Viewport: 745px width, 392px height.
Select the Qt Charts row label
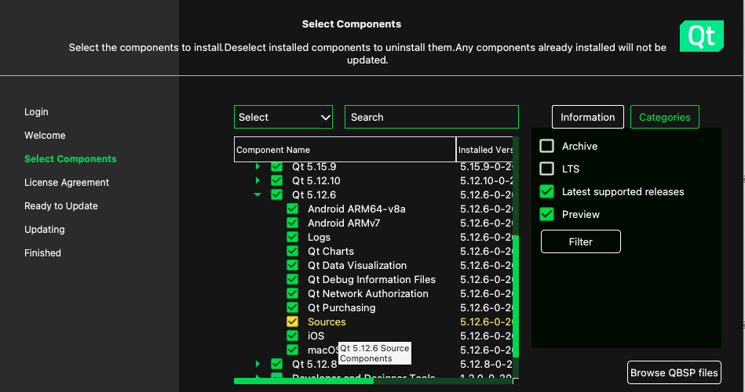(x=331, y=251)
